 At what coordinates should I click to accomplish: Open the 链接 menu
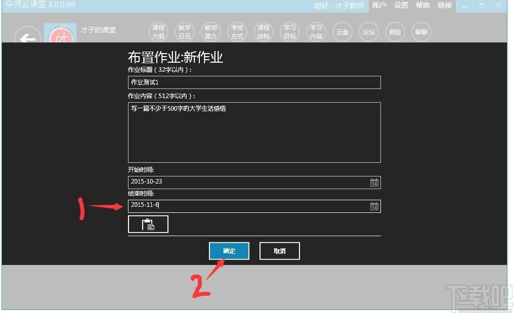pyautogui.click(x=445, y=5)
